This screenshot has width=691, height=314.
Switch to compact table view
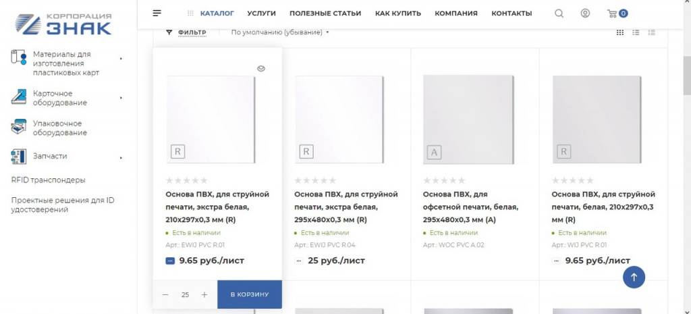pyautogui.click(x=651, y=32)
